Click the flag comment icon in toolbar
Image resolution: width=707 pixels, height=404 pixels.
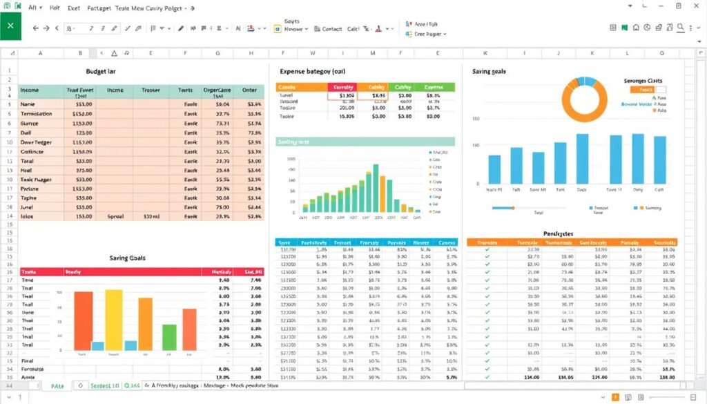point(204,28)
